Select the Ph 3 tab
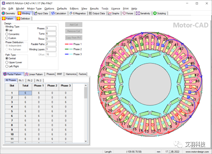The image size is (212, 154). pyautogui.click(x=39, y=81)
